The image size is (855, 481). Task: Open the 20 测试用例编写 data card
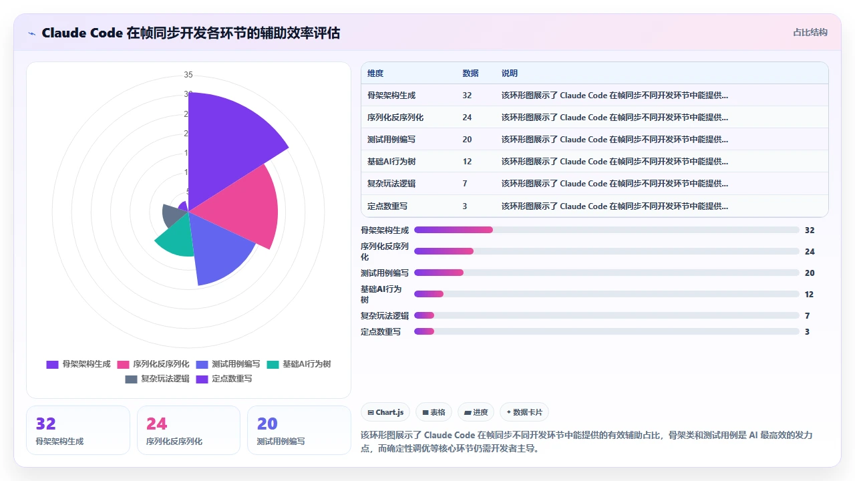pos(299,430)
